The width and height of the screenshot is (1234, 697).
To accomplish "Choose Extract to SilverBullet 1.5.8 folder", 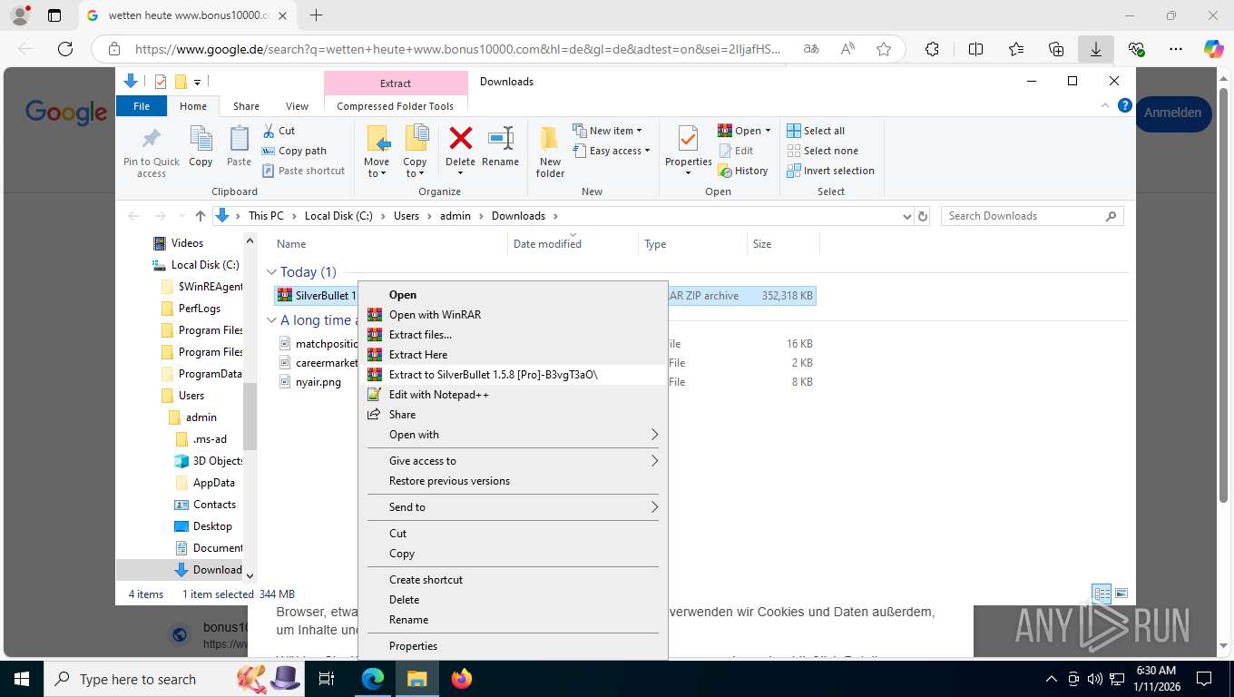I will tap(513, 375).
